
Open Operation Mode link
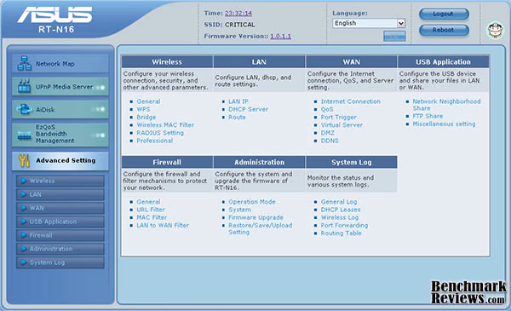pos(252,202)
